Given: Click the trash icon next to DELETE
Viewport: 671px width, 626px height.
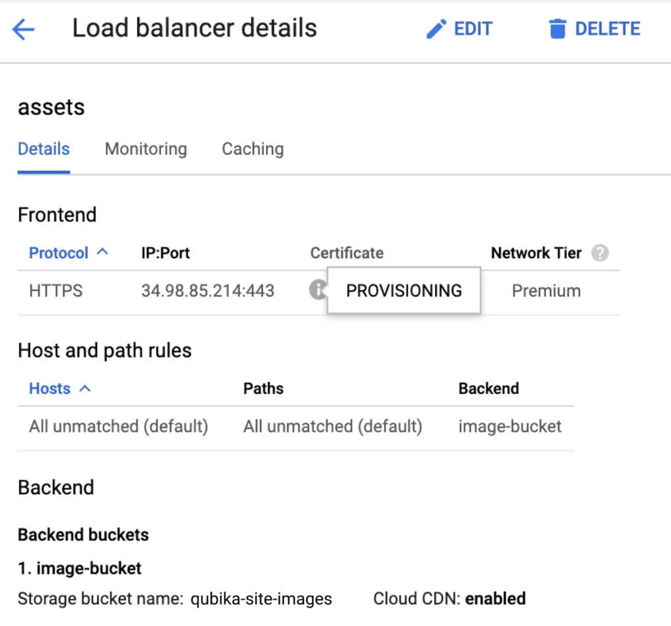Looking at the screenshot, I should (558, 28).
